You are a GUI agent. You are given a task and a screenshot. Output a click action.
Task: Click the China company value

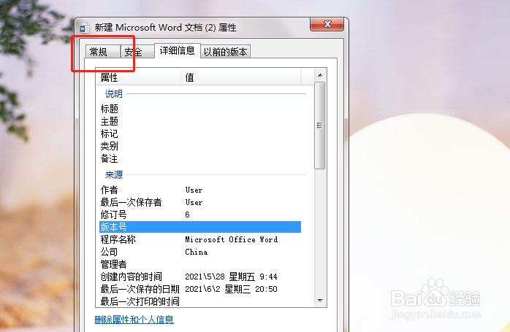tap(196, 252)
